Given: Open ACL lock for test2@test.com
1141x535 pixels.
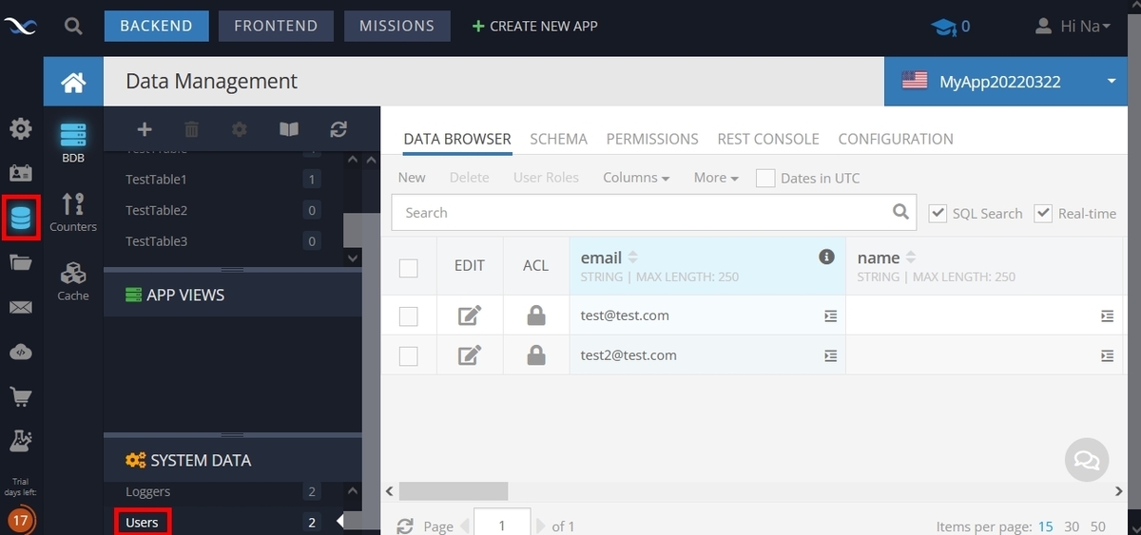Looking at the screenshot, I should tap(536, 355).
